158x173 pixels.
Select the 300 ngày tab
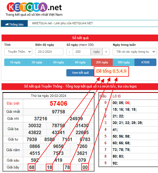(x=124, y=62)
